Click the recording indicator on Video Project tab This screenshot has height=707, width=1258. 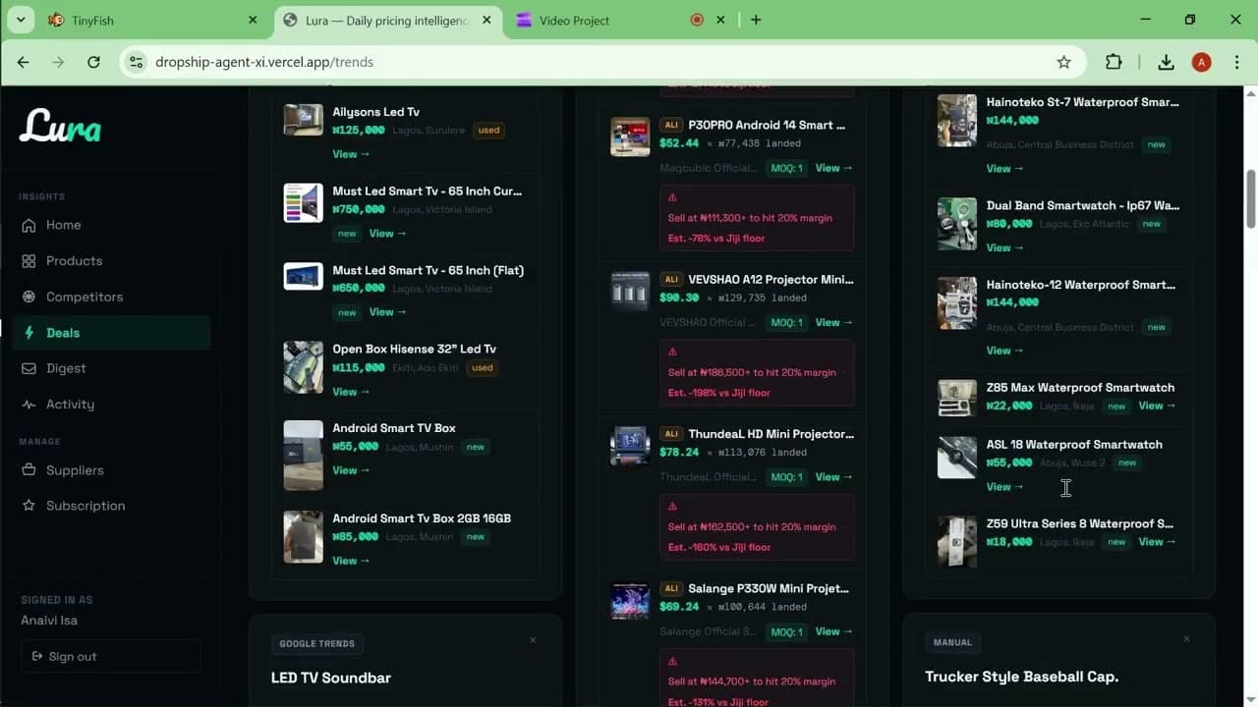(697, 20)
